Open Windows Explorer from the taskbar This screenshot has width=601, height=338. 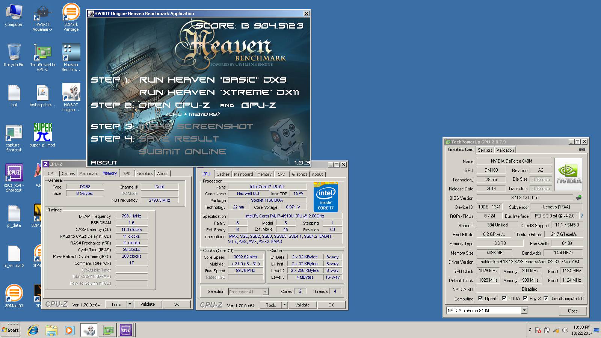(51, 330)
